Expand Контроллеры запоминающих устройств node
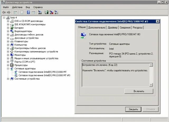This screenshot has width=169, height=122. (8, 52)
